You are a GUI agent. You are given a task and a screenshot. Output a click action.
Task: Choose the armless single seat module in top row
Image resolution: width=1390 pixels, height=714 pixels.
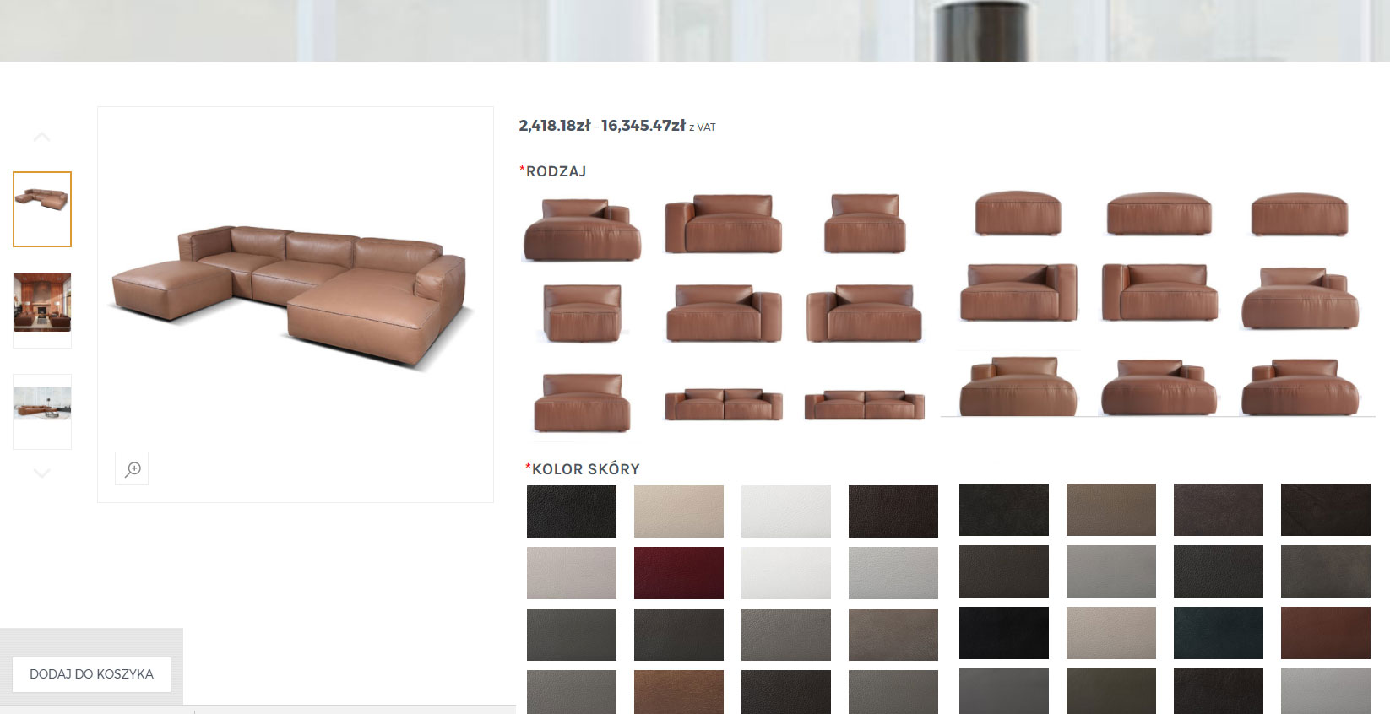865,224
